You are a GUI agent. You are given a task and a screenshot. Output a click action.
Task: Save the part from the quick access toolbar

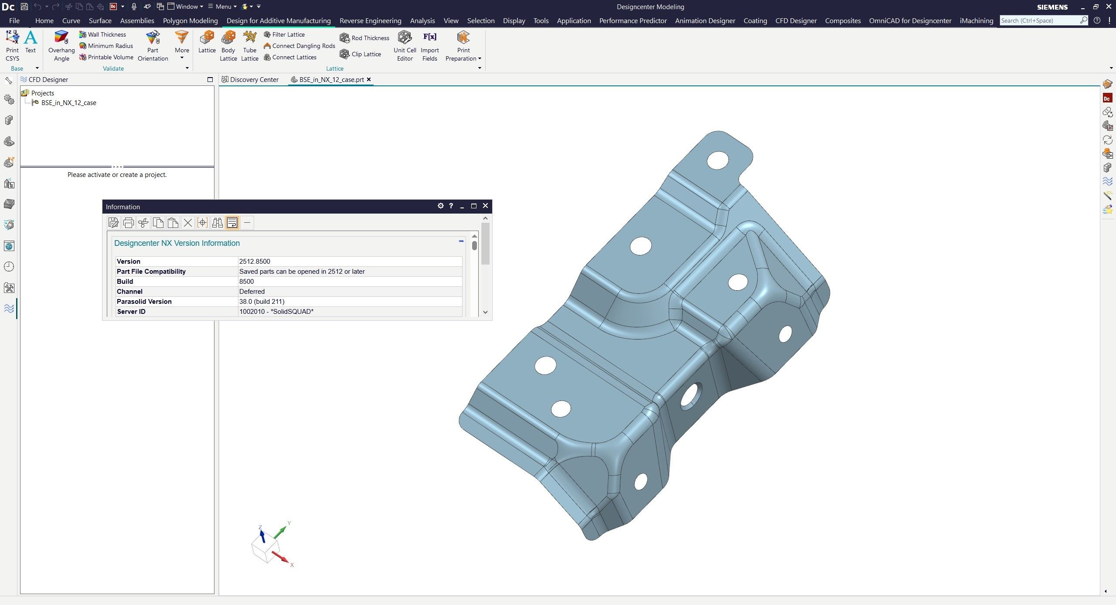(x=24, y=7)
